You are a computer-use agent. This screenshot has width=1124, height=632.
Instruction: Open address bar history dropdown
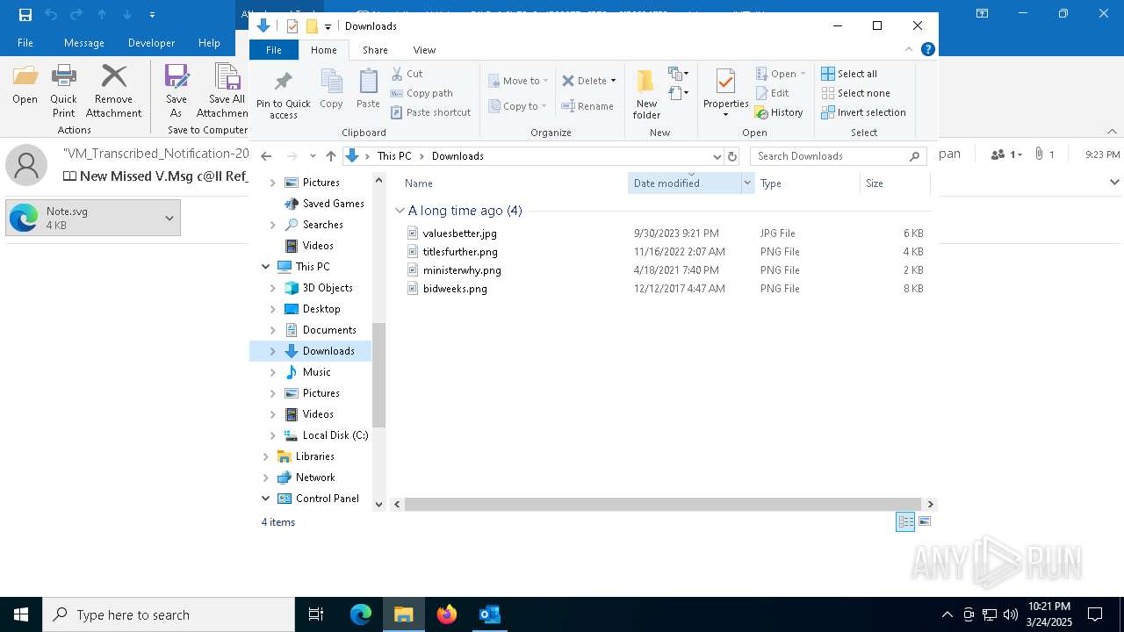717,156
